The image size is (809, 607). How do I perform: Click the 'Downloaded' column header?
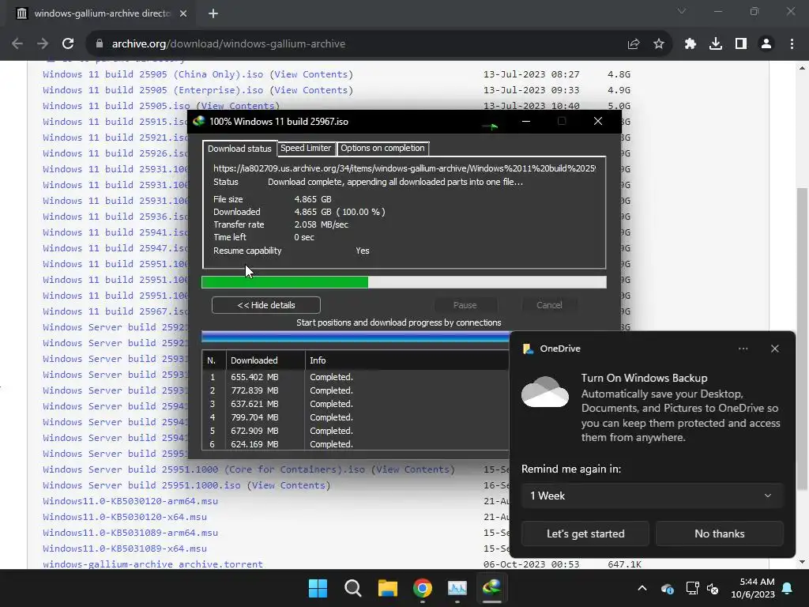[x=265, y=360]
